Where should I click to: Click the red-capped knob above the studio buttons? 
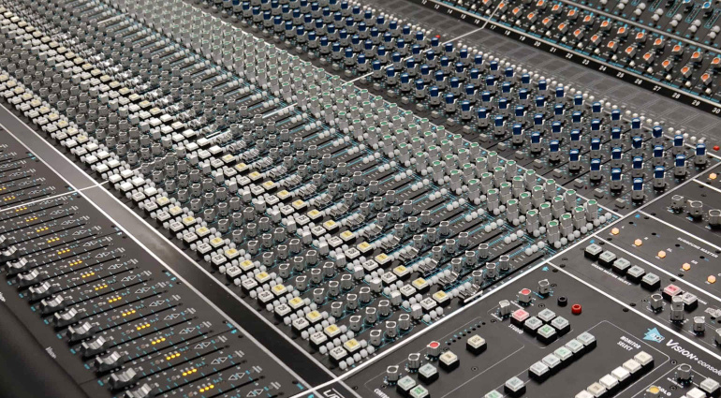click(x=524, y=295)
